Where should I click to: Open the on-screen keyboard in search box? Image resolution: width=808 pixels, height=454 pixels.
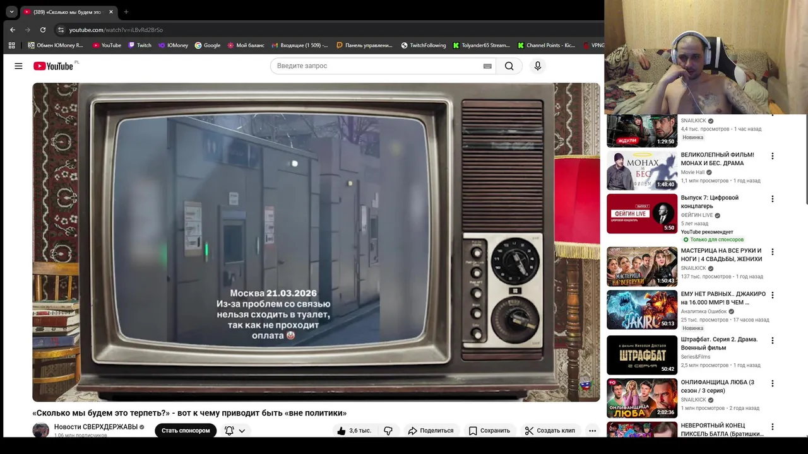click(487, 66)
